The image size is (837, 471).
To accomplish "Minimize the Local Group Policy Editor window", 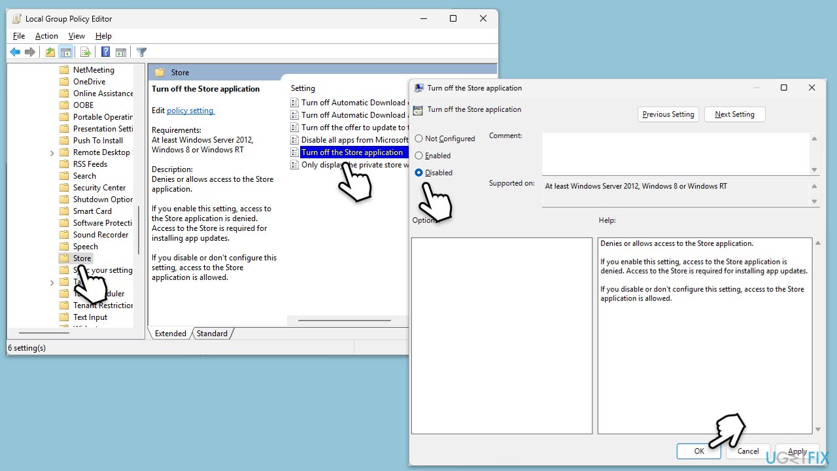I will (423, 18).
